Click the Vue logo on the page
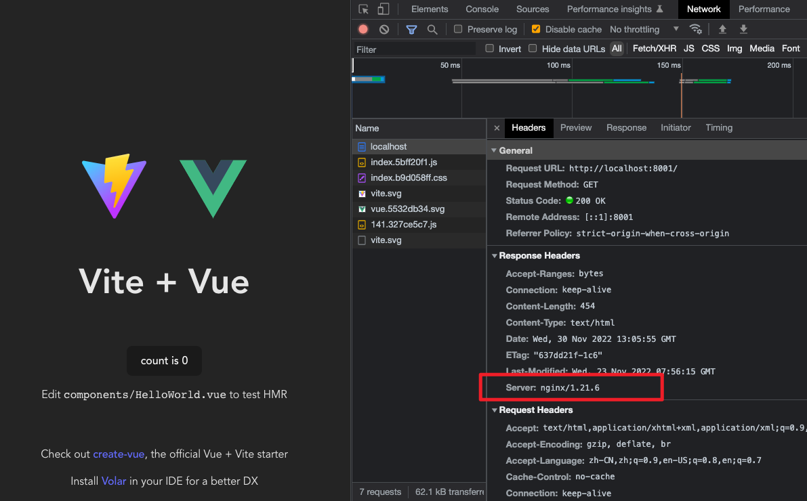This screenshot has width=807, height=501. (213, 189)
